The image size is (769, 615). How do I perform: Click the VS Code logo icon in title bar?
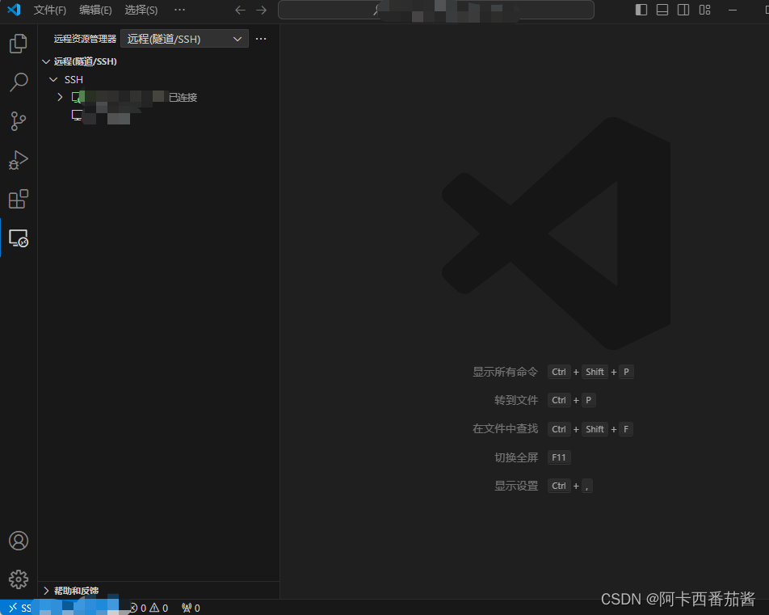click(x=15, y=10)
